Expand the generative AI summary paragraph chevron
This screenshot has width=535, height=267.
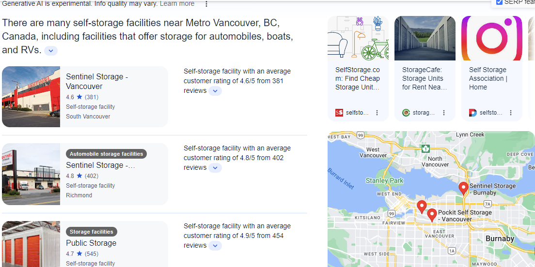[51, 50]
